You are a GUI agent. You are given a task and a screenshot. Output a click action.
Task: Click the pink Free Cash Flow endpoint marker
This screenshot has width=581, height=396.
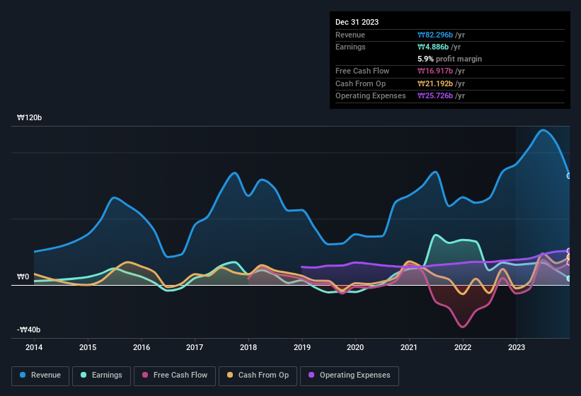tap(569, 263)
